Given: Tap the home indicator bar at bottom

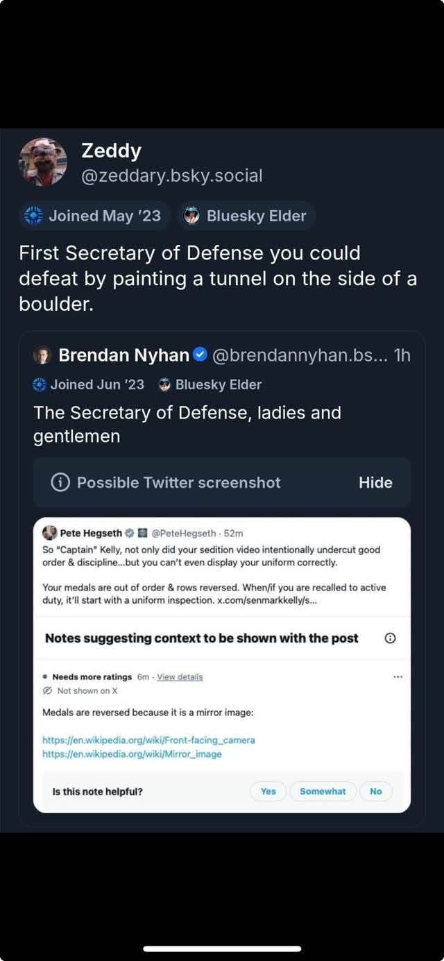Looking at the screenshot, I should coord(222,949).
